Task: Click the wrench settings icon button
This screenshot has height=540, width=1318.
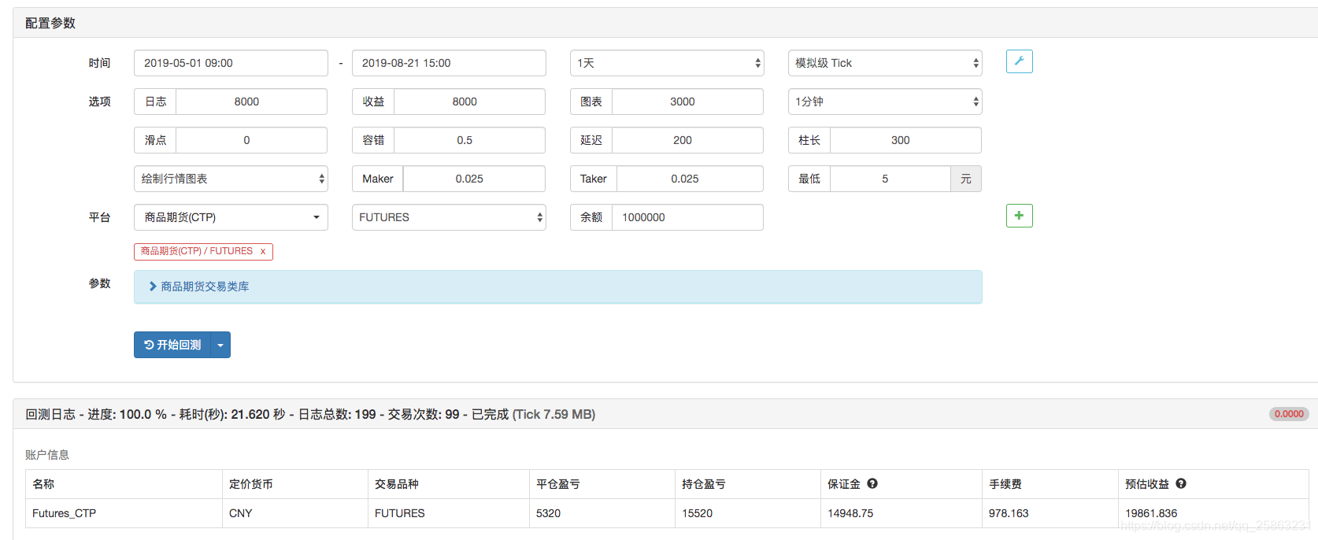Action: point(1019,61)
